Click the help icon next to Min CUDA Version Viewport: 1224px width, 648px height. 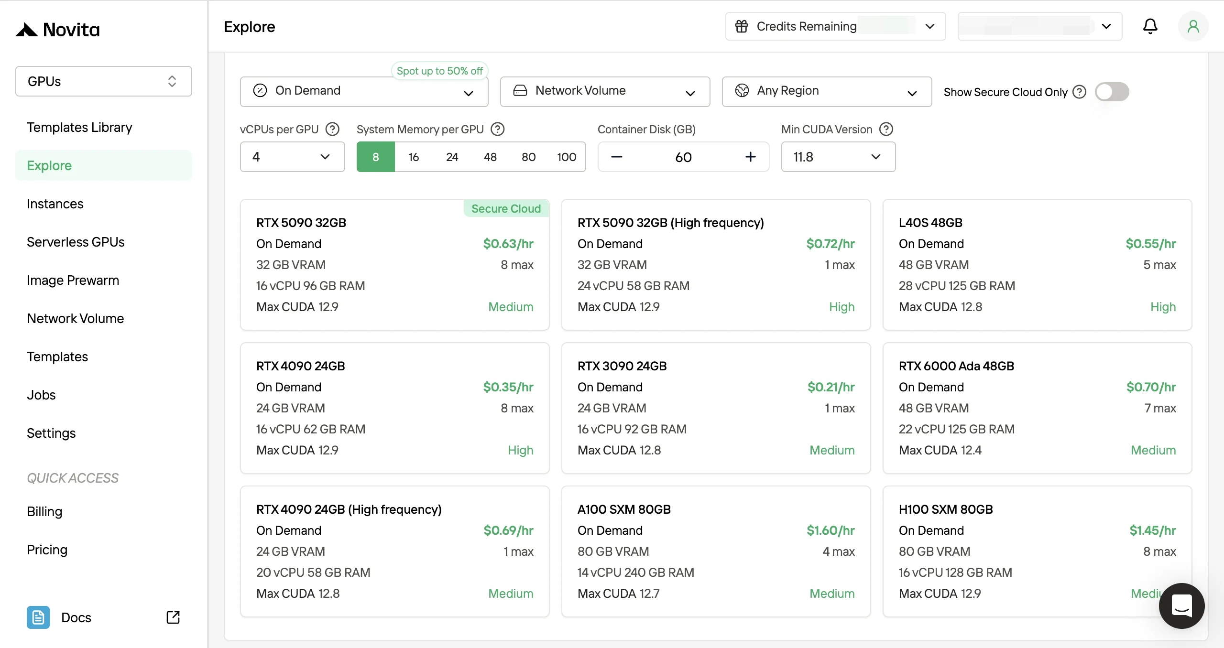point(886,129)
